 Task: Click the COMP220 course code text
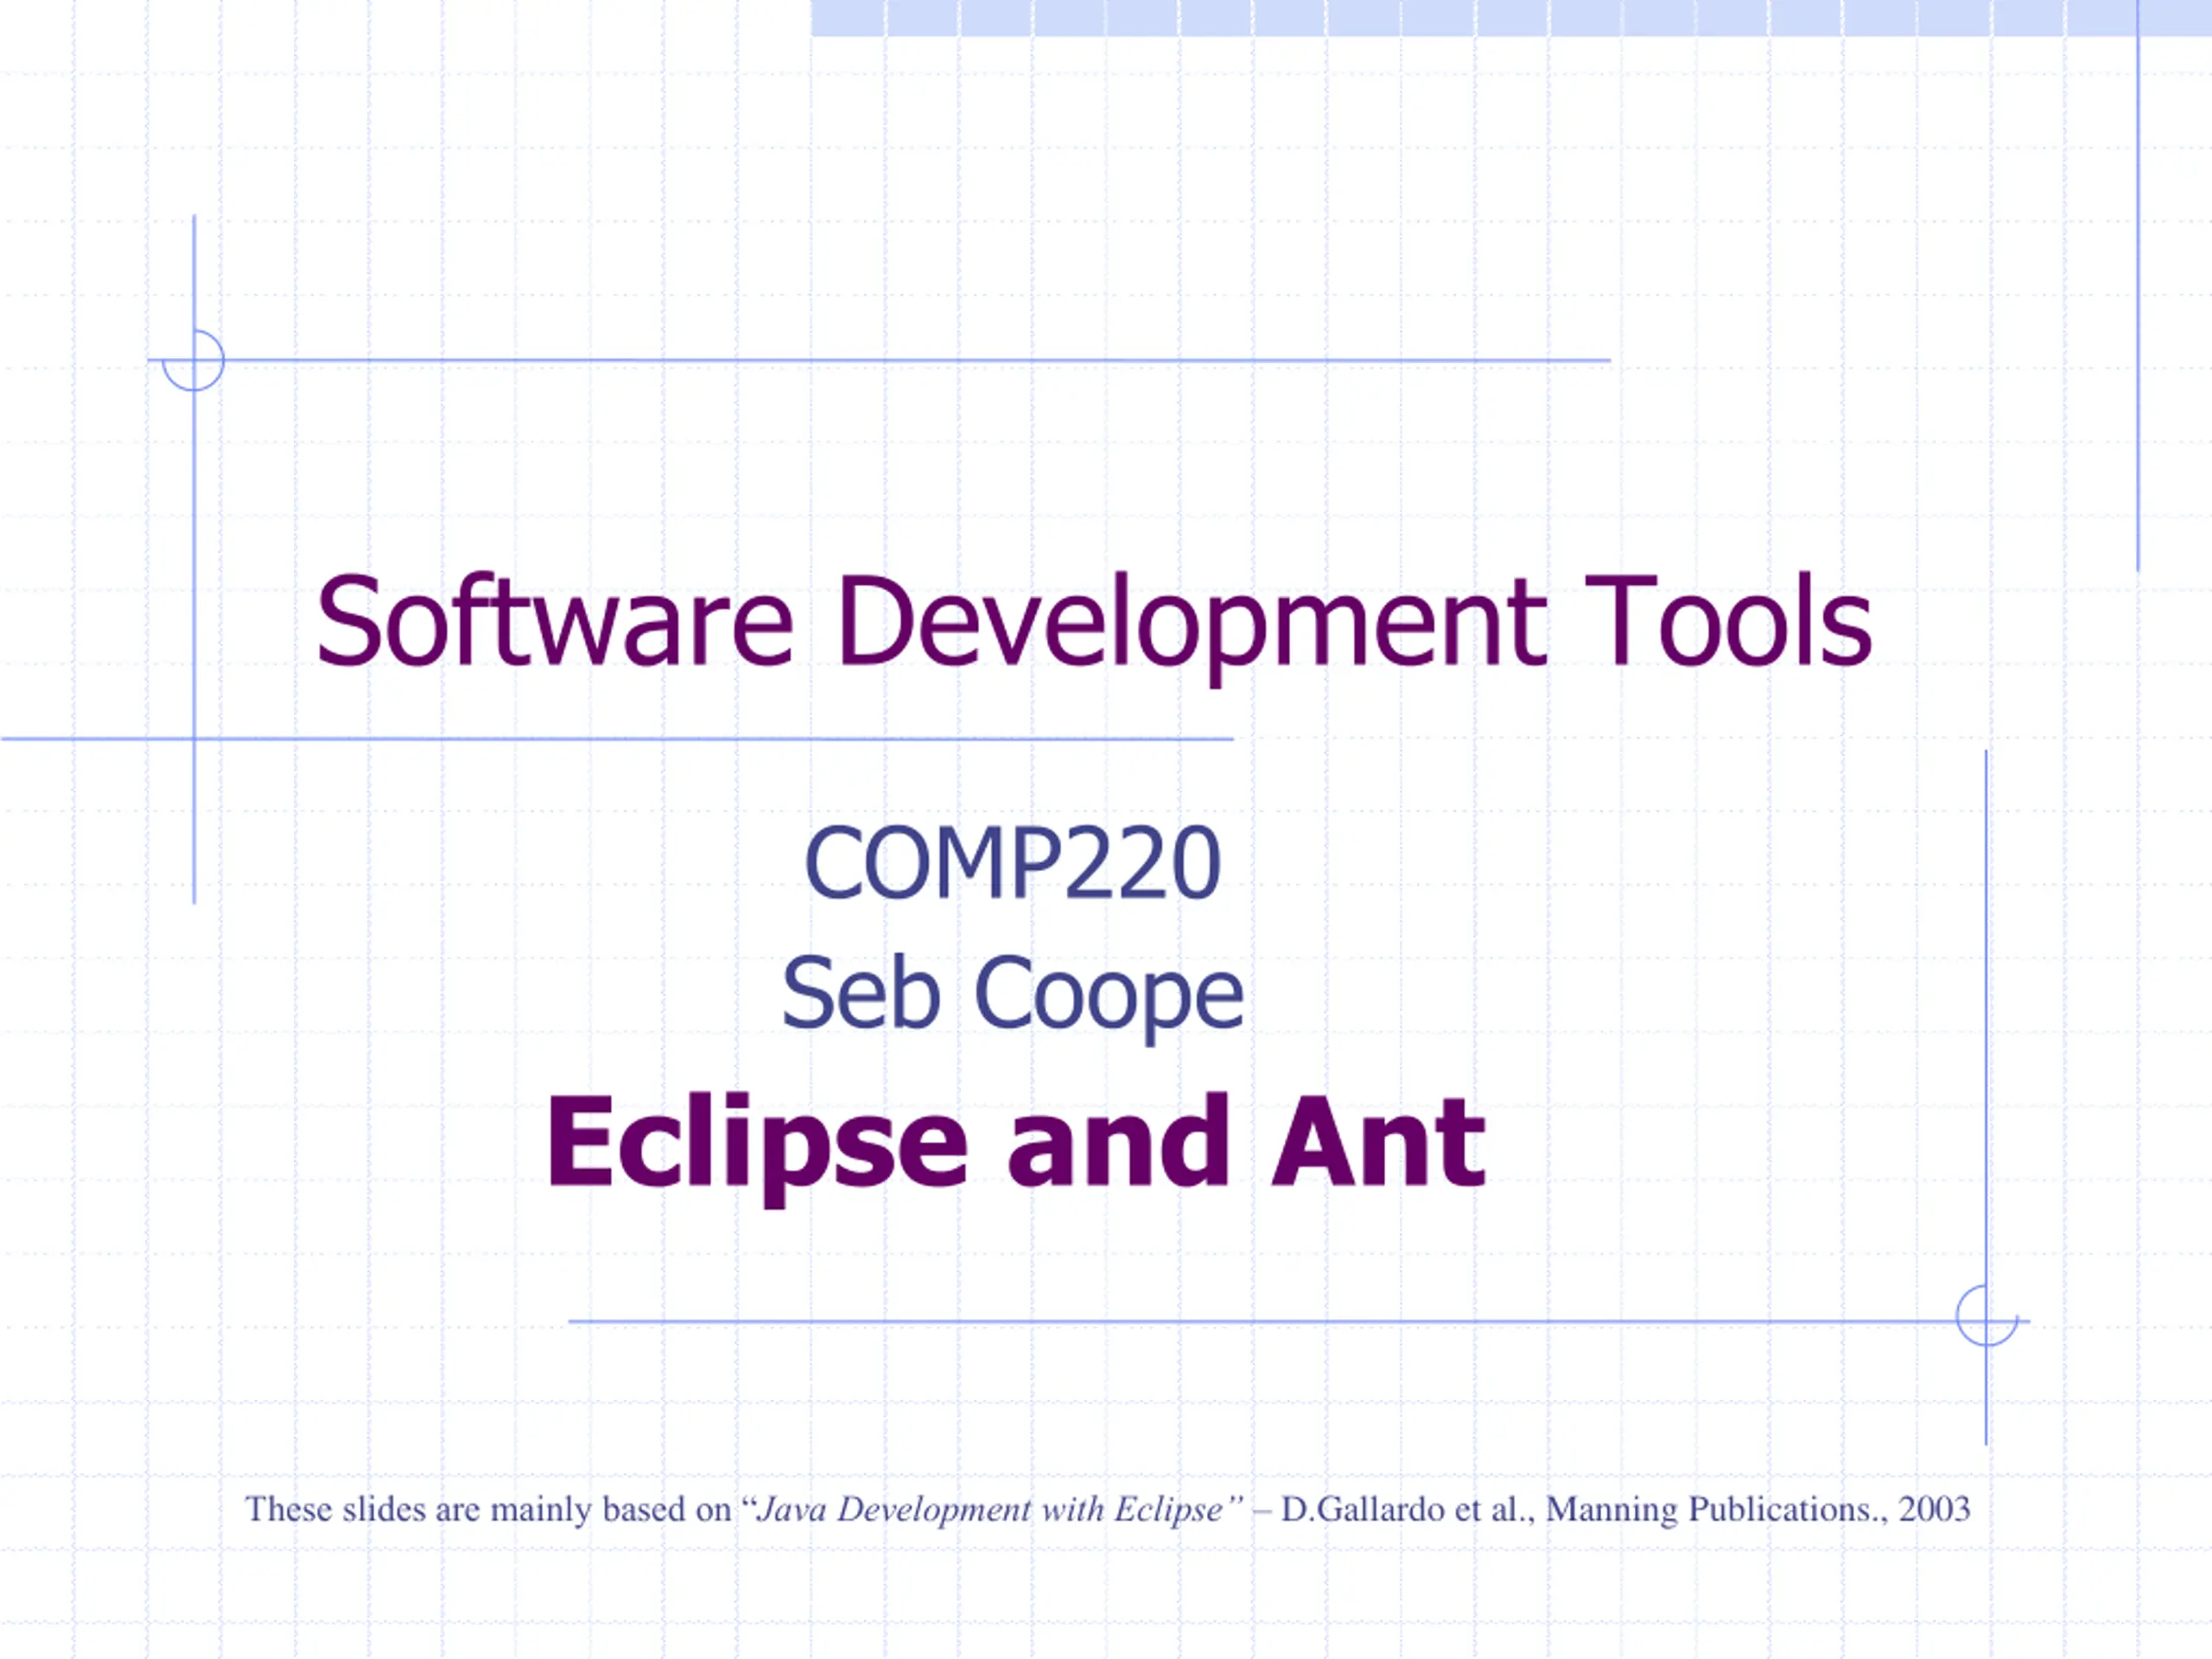tap(1012, 863)
